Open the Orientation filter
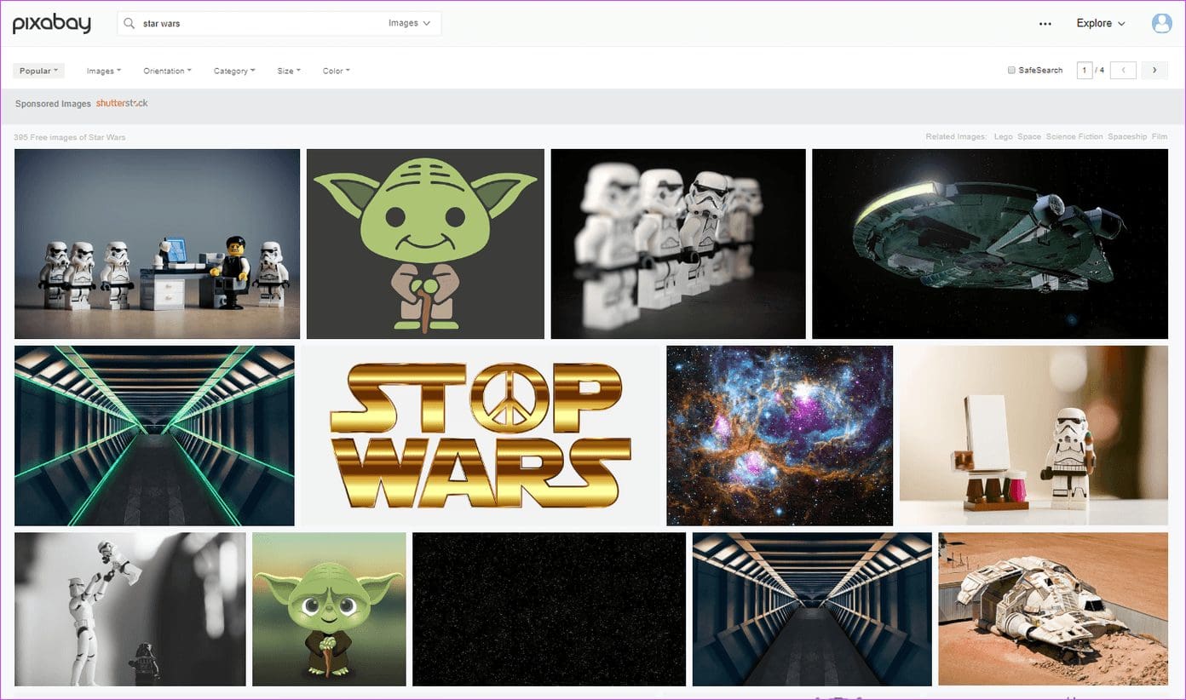Screen dimensions: 1186x700 (167, 71)
